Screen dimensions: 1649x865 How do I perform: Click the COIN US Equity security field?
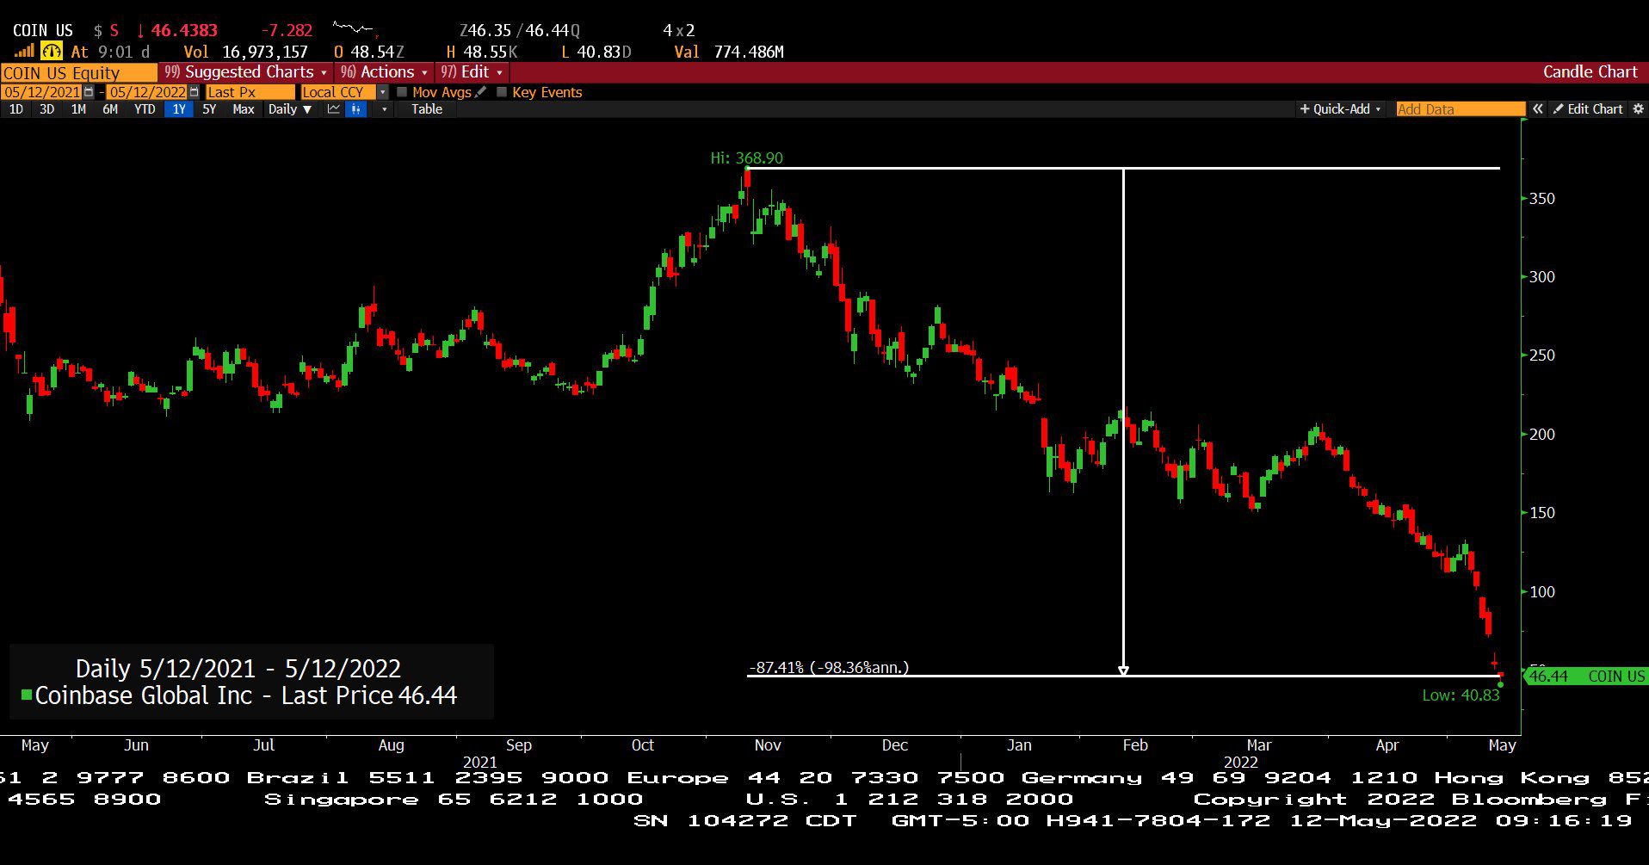[79, 73]
